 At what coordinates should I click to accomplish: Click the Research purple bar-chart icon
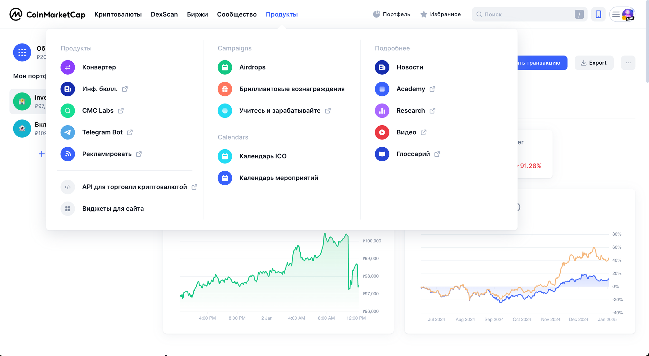[382, 111]
